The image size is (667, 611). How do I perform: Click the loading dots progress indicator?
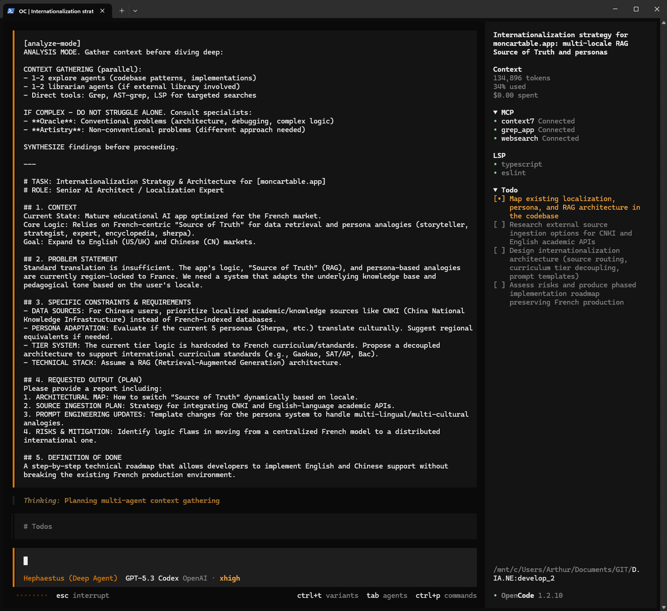click(x=32, y=595)
